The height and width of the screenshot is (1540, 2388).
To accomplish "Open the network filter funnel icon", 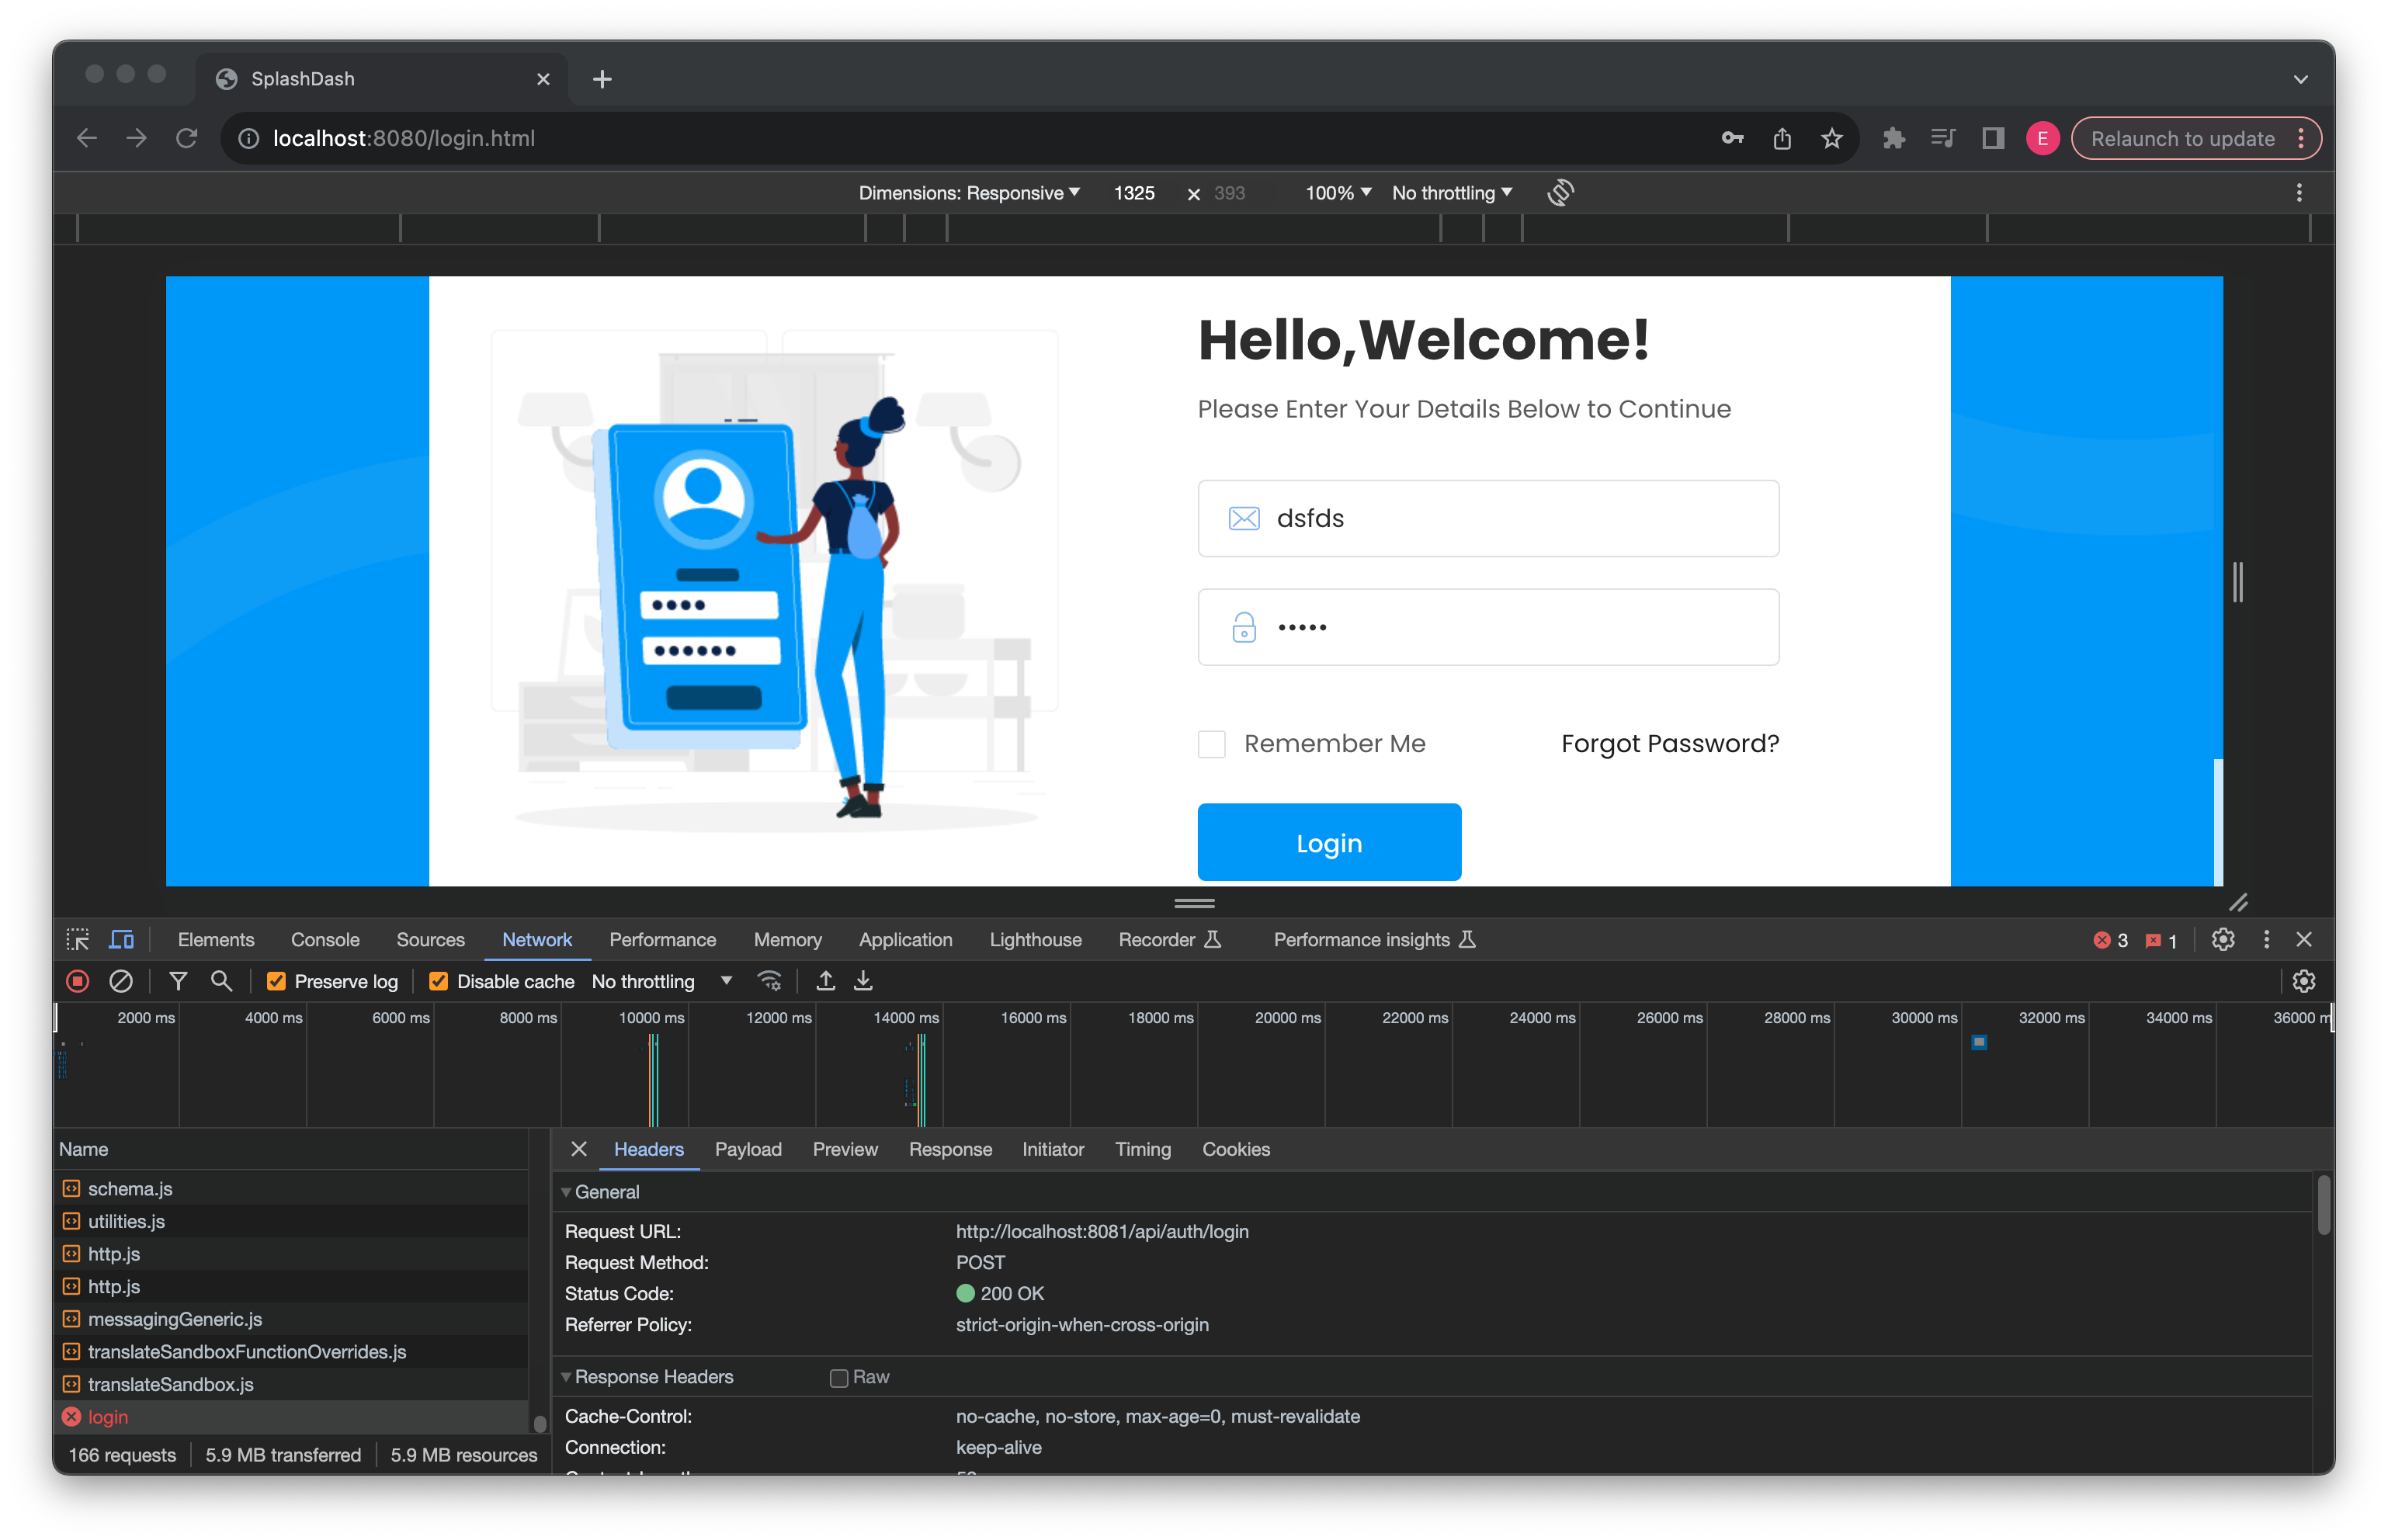I will [178, 981].
